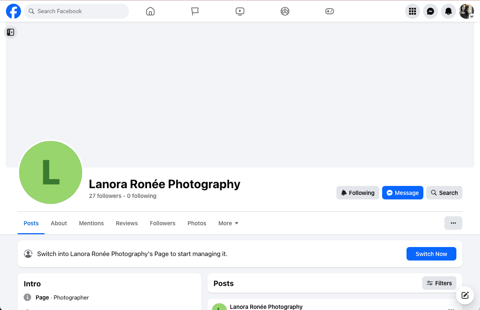Open the Home feed icon
Screen dimensions: 480x310
pyautogui.click(x=150, y=11)
